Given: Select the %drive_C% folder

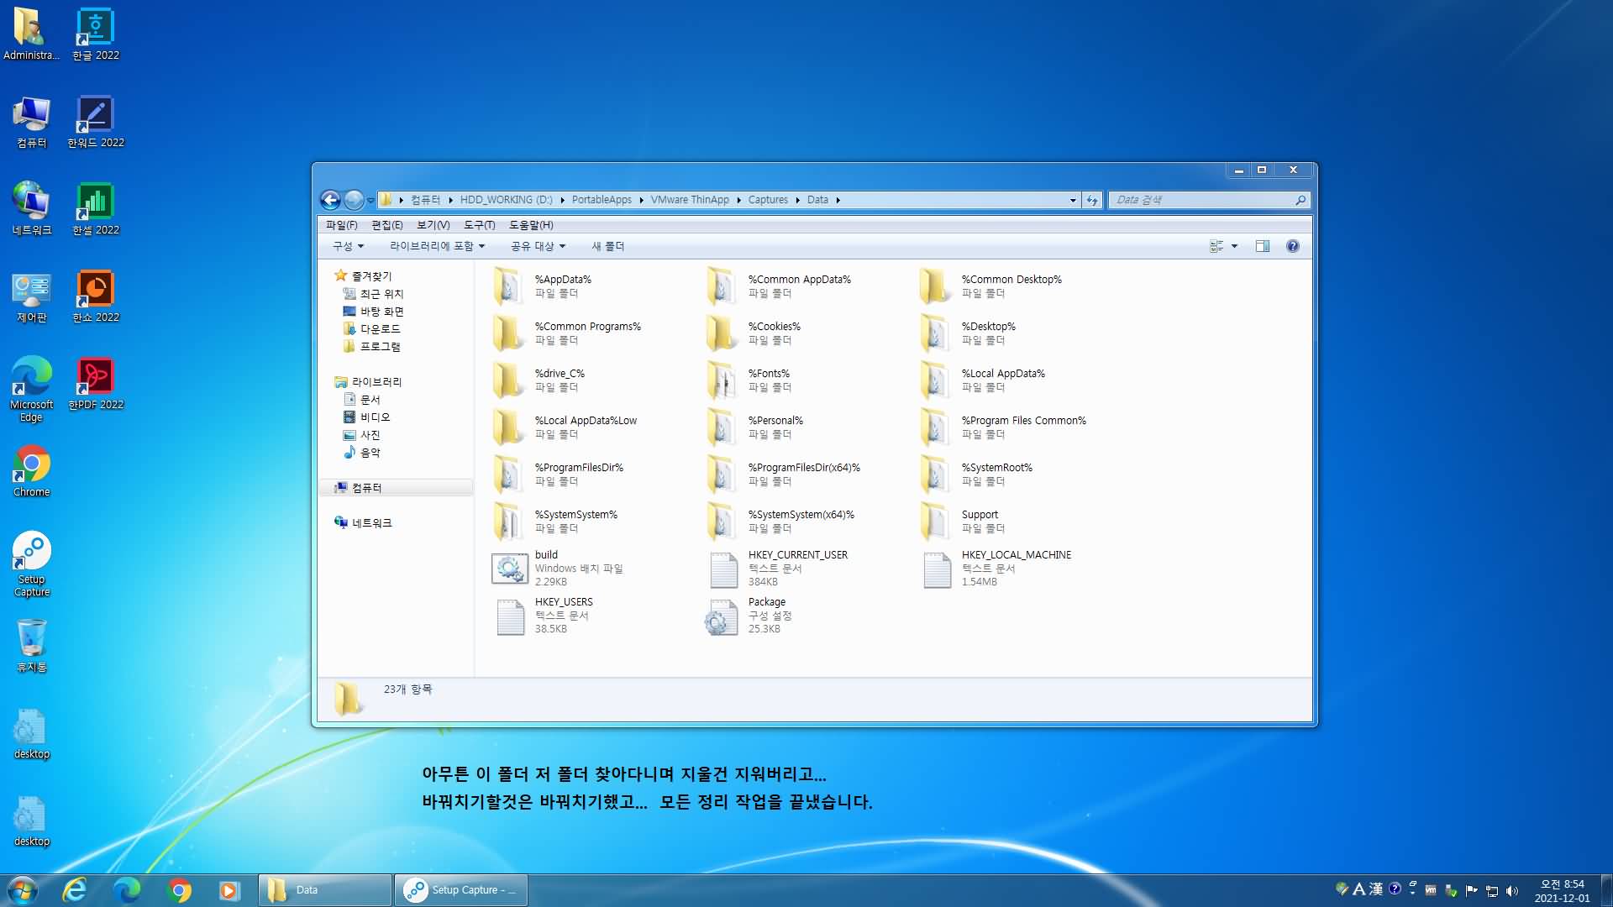Looking at the screenshot, I should [539, 380].
